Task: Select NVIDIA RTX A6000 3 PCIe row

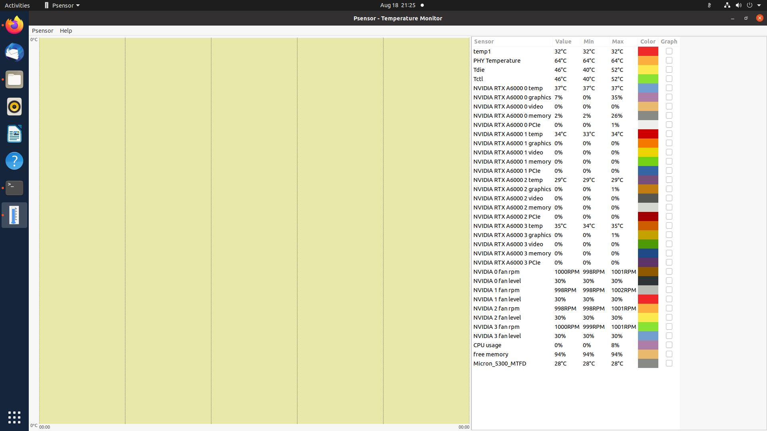Action: tap(576, 262)
